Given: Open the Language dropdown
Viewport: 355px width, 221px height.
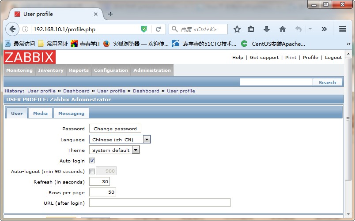Looking at the screenshot, I should [x=120, y=139].
